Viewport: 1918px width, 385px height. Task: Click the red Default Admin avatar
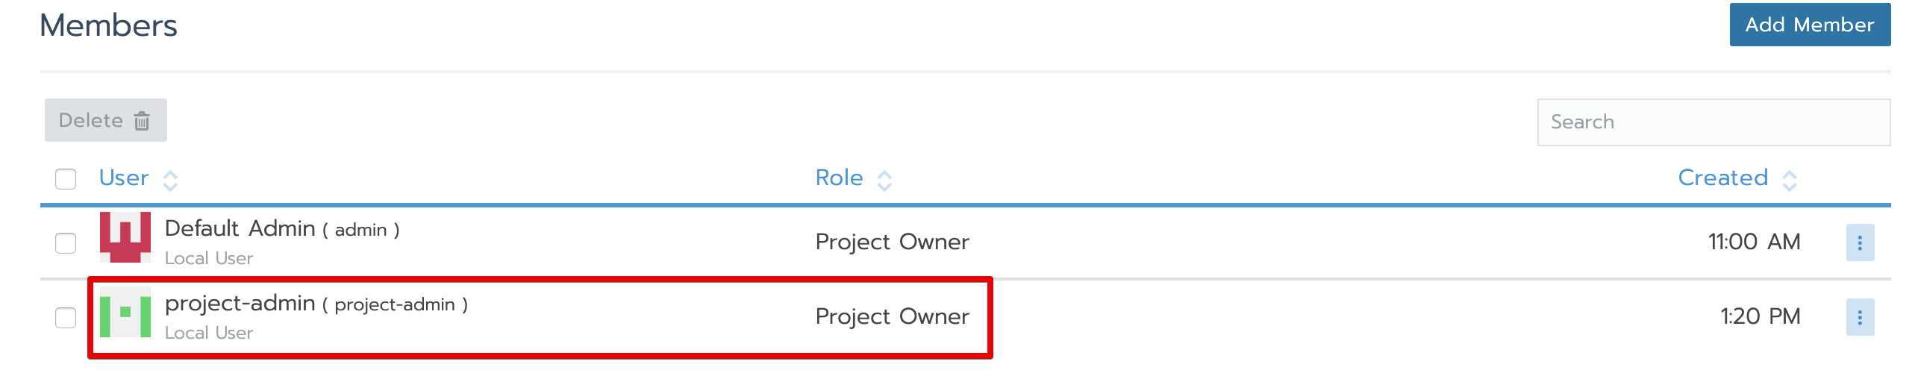pos(125,237)
